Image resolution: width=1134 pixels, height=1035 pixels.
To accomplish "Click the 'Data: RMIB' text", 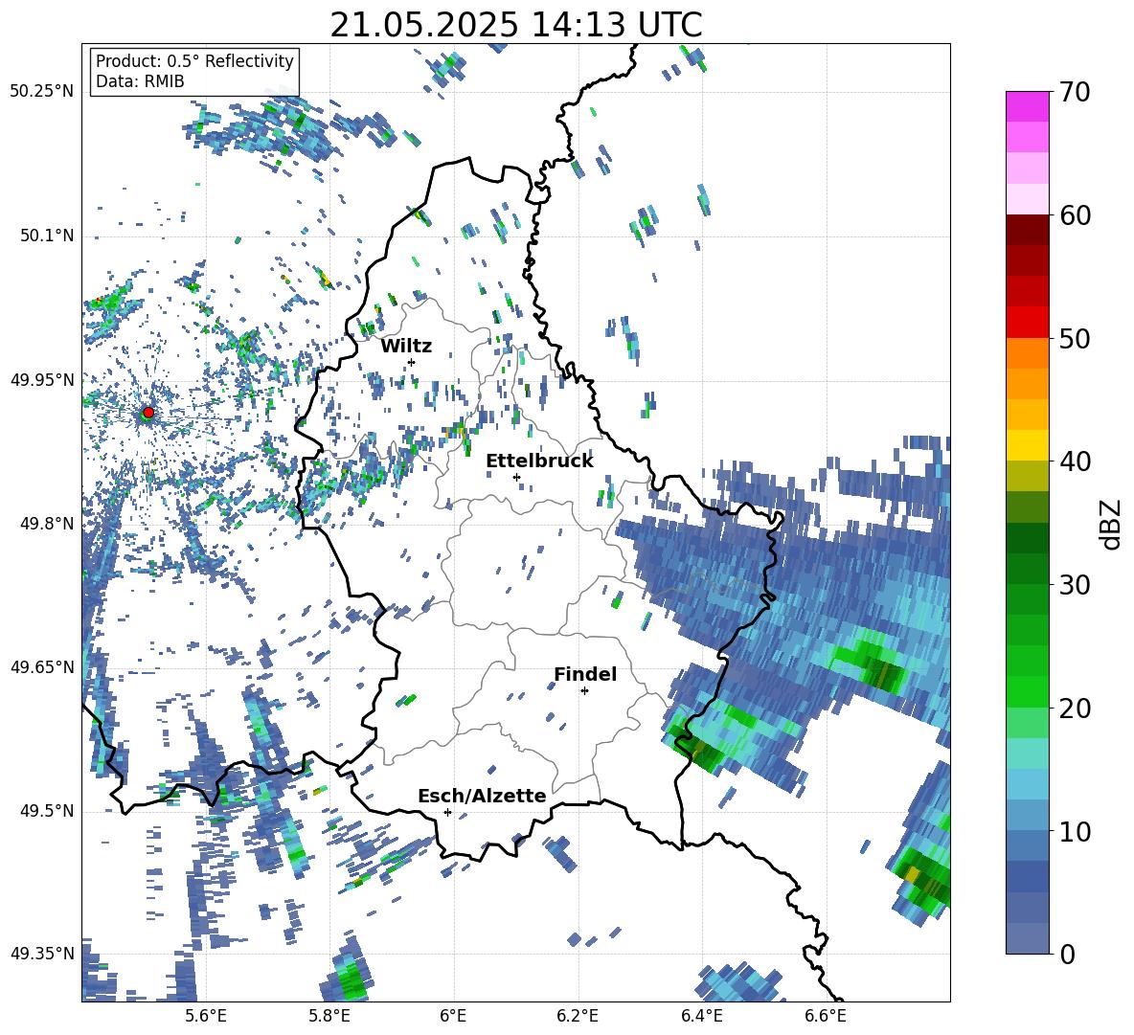I will [x=140, y=81].
